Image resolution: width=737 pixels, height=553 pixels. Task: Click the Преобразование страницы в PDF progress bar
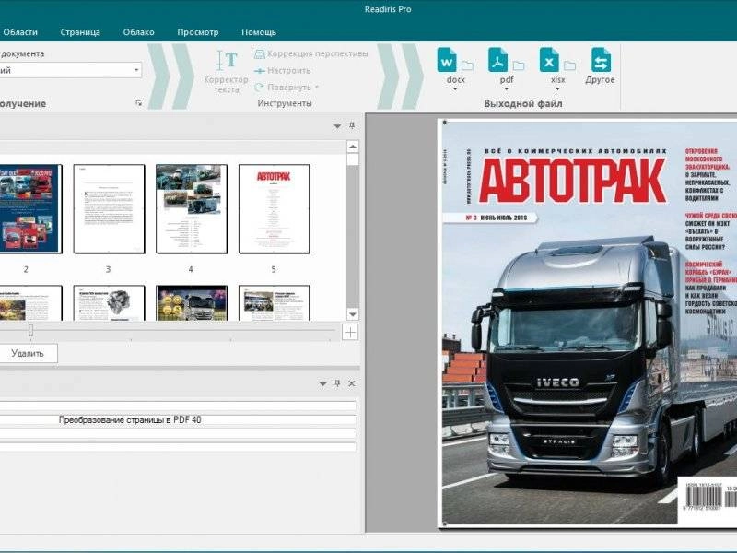(178, 420)
